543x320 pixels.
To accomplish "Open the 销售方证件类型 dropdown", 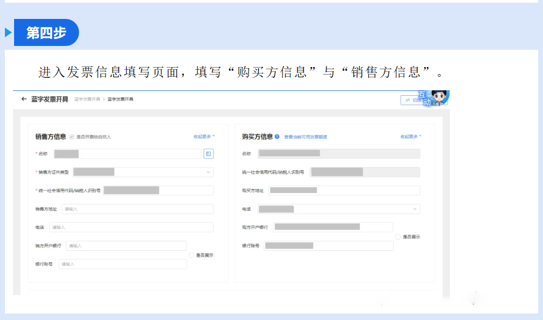I will pyautogui.click(x=143, y=172).
